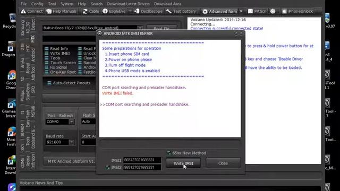This screenshot has width=340, height=191.
Task: Open the Mozilla Firefox desktop icon
Action: (11, 136)
